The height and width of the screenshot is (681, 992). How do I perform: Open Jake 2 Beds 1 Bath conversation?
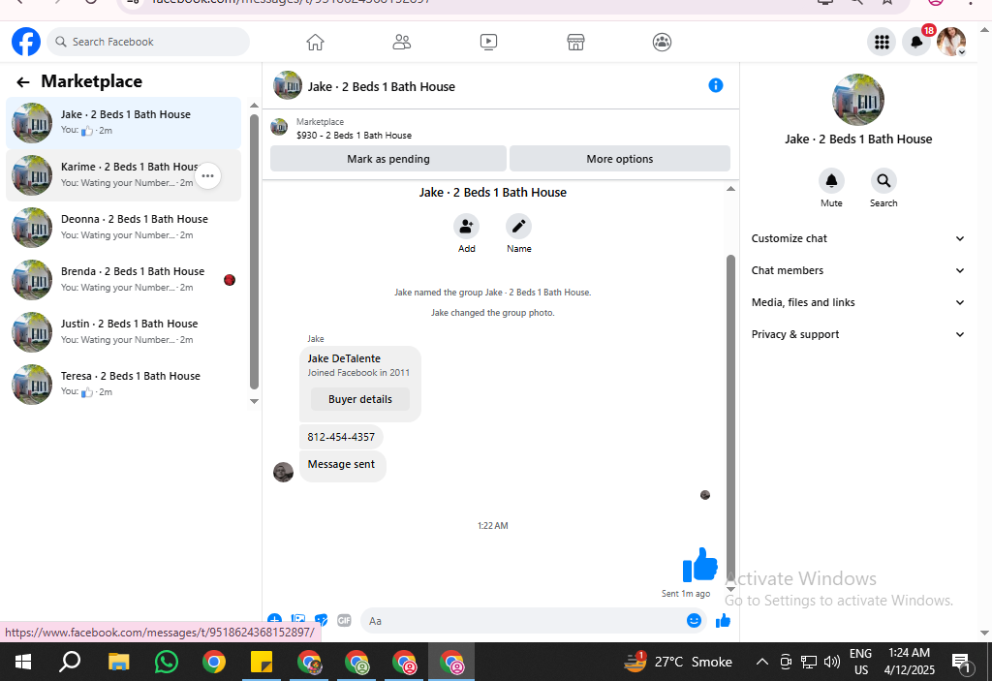(x=123, y=123)
